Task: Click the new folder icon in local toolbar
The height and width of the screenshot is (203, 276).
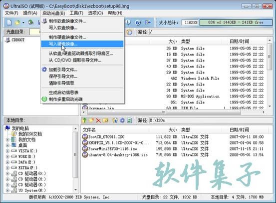Action: click(91, 120)
